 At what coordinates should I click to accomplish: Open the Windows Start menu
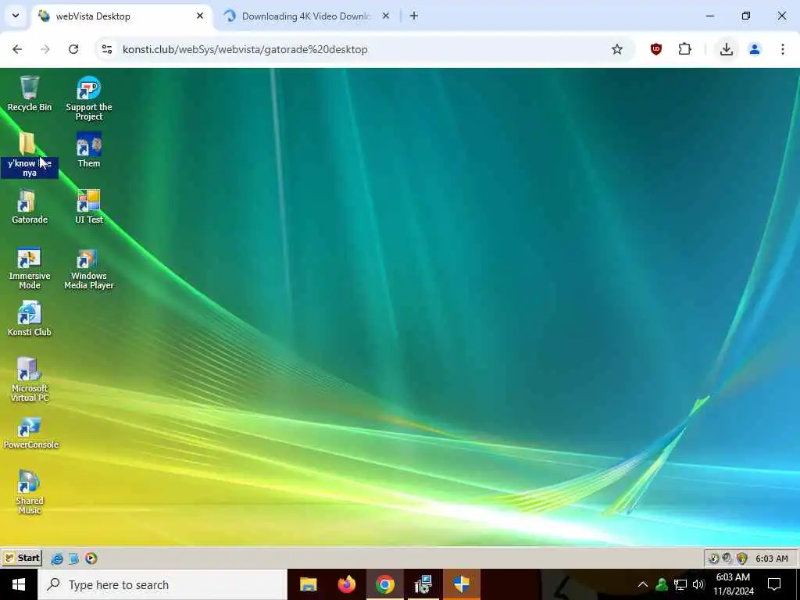(x=19, y=584)
